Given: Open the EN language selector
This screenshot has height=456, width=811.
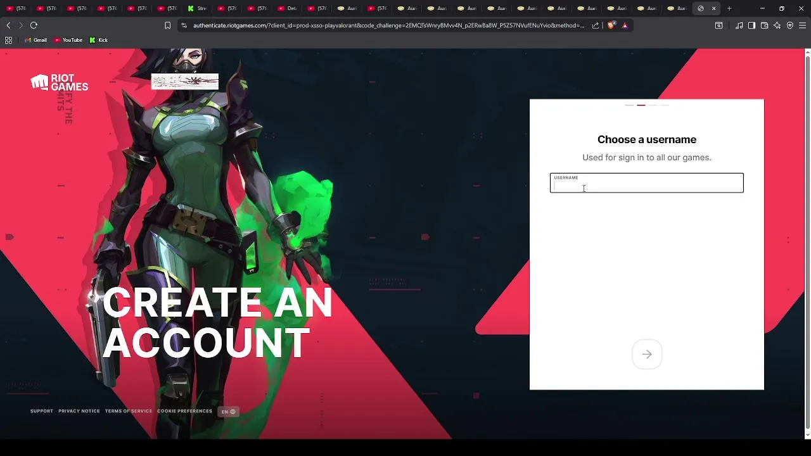Looking at the screenshot, I should pos(228,412).
